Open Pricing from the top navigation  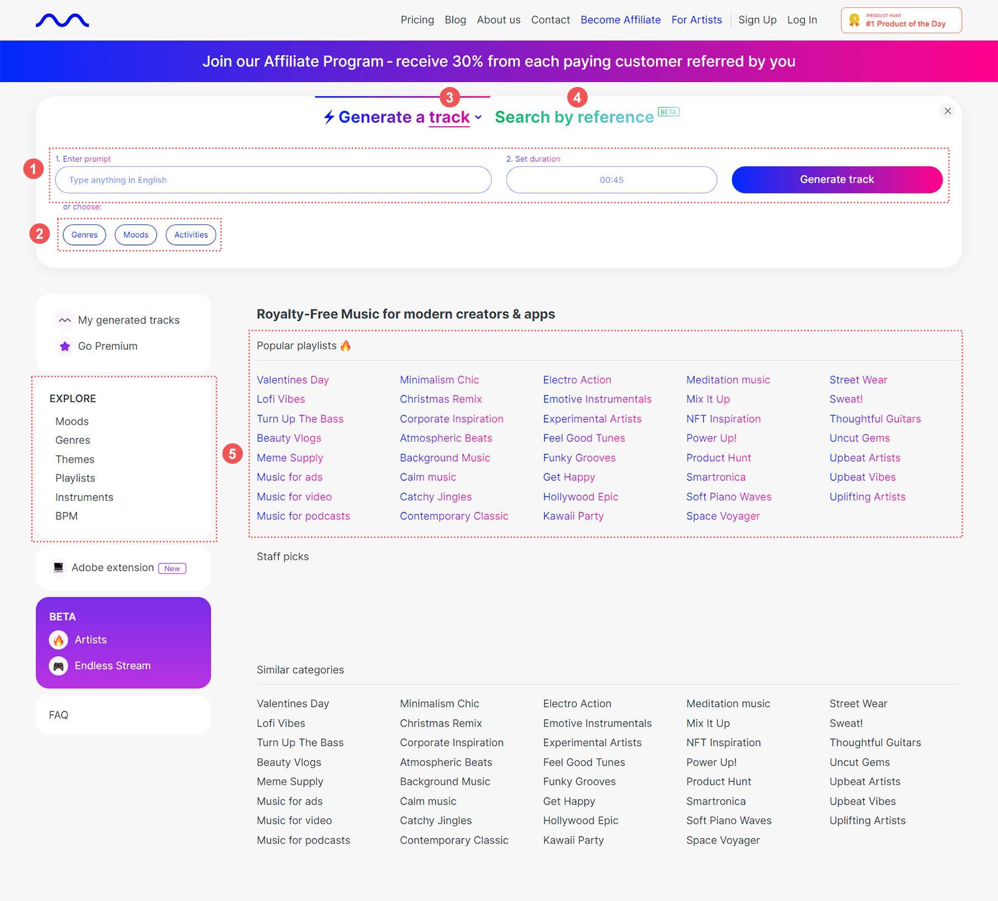(417, 20)
